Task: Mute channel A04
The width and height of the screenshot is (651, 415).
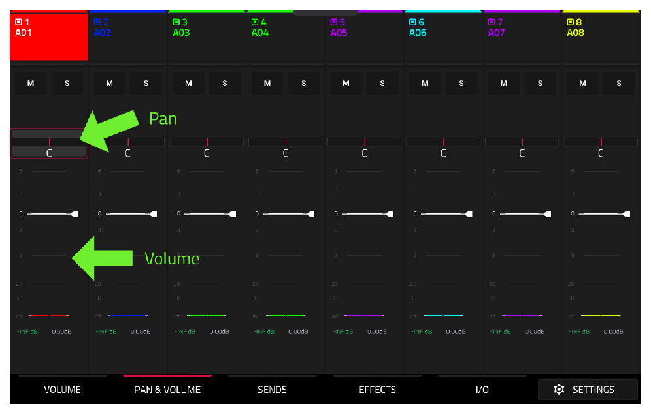Action: [x=267, y=84]
